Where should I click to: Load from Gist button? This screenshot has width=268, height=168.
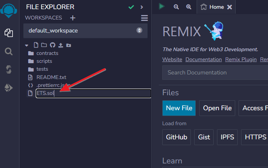204,137
